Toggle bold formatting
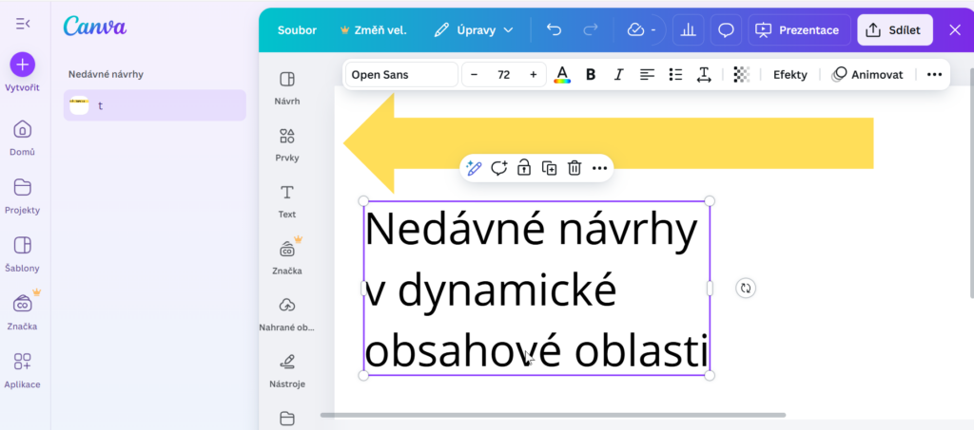The height and width of the screenshot is (430, 974). pos(591,74)
